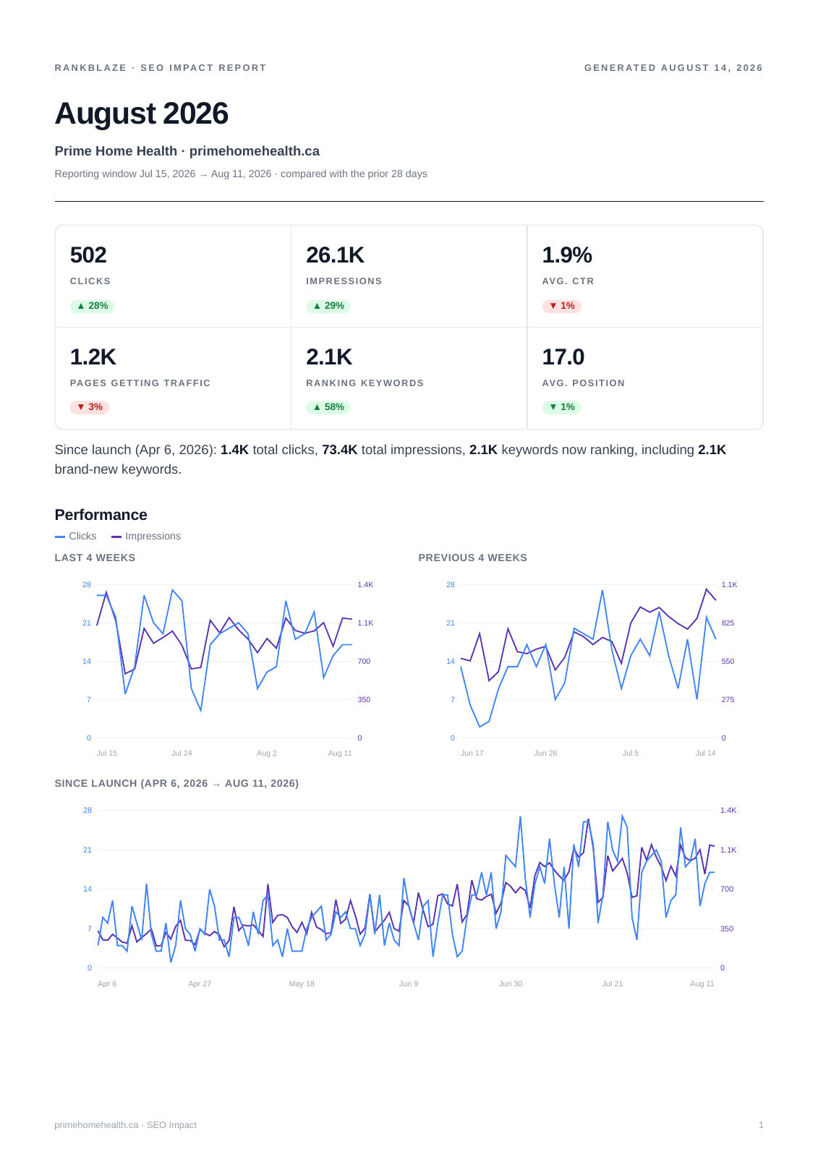Click the SINCE LAUNCH chart title
The width and height of the screenshot is (818, 1157).
click(176, 784)
